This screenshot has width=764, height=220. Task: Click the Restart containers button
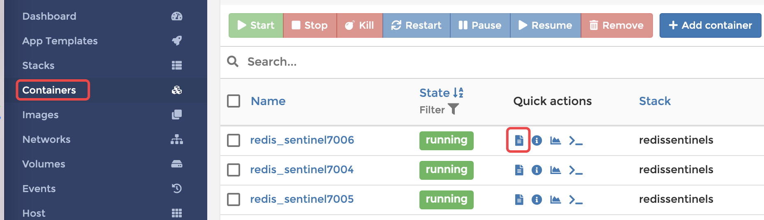[x=416, y=25]
